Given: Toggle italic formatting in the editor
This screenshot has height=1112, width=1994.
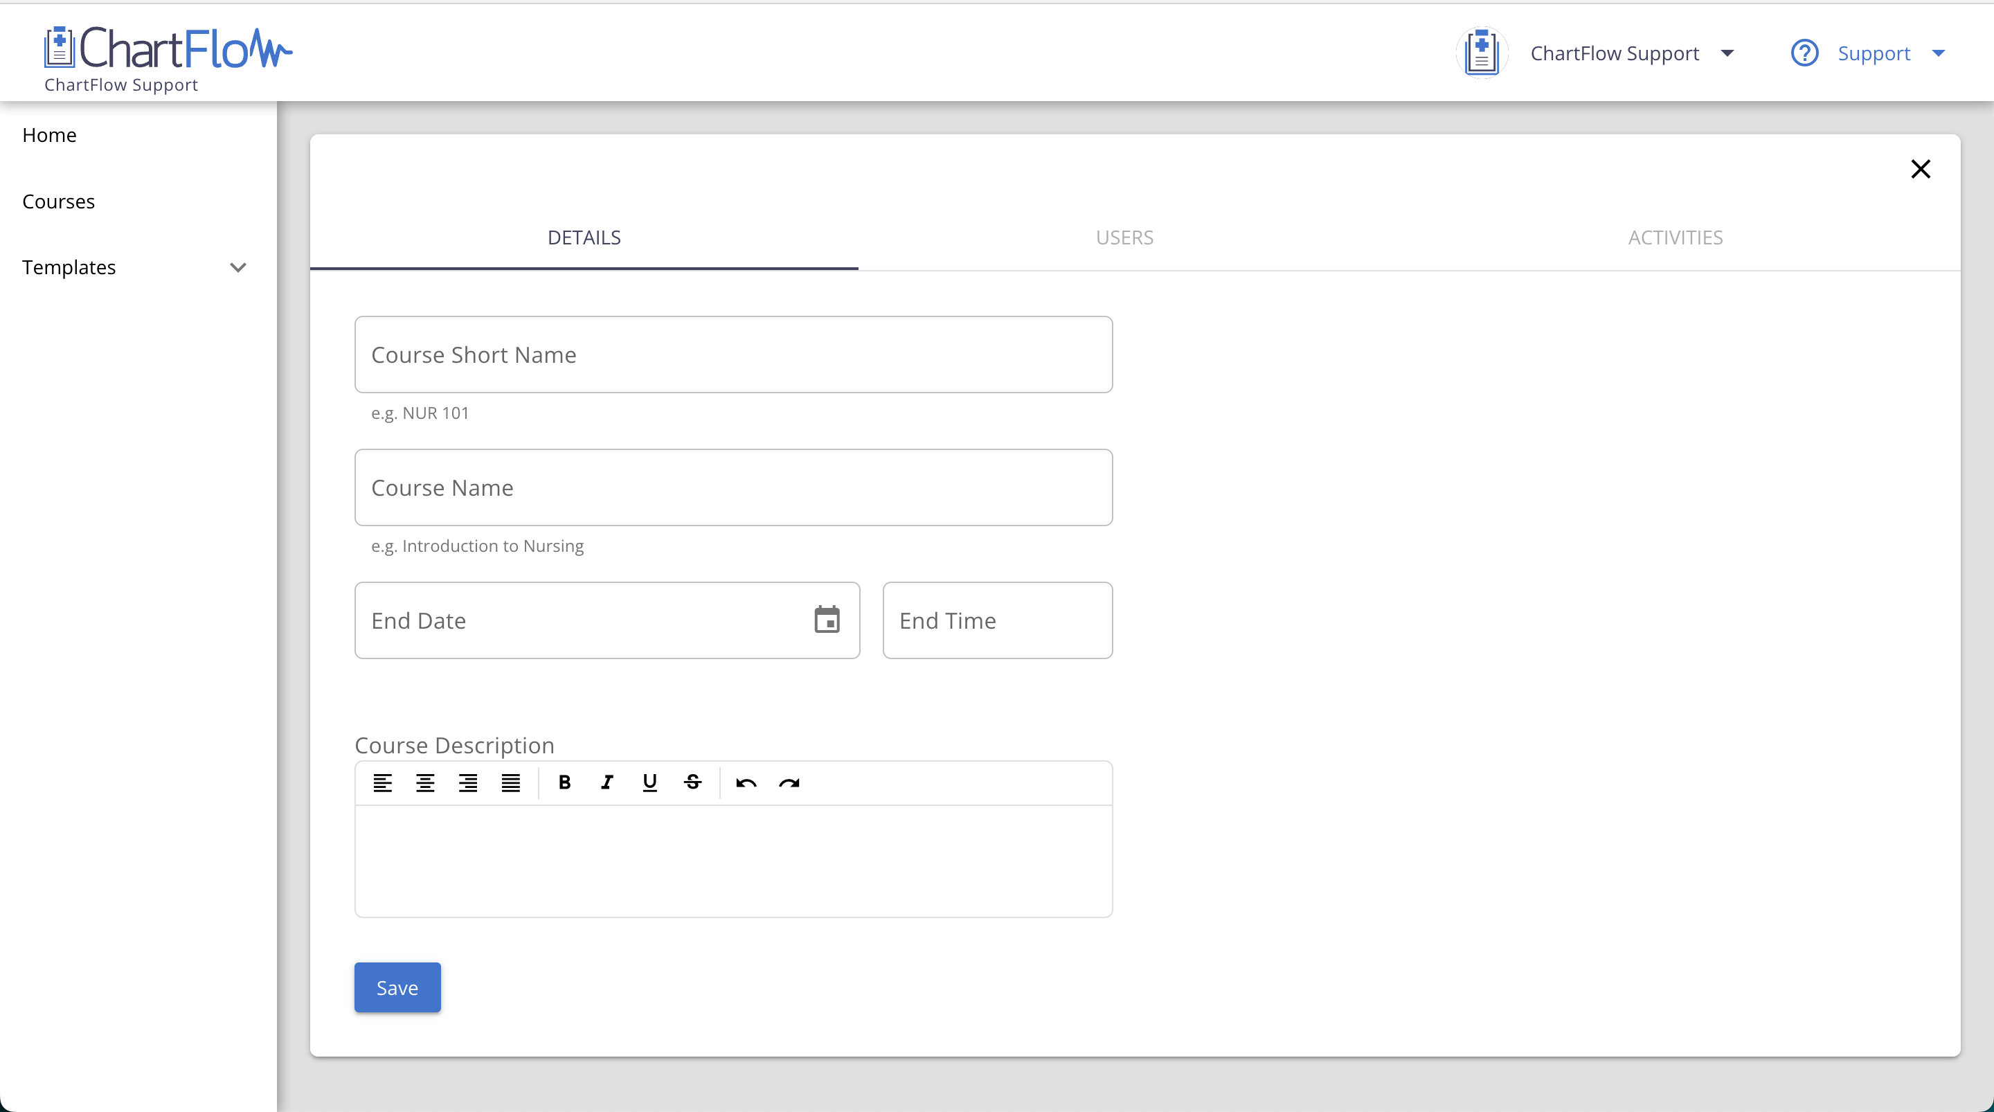Looking at the screenshot, I should coord(607,783).
